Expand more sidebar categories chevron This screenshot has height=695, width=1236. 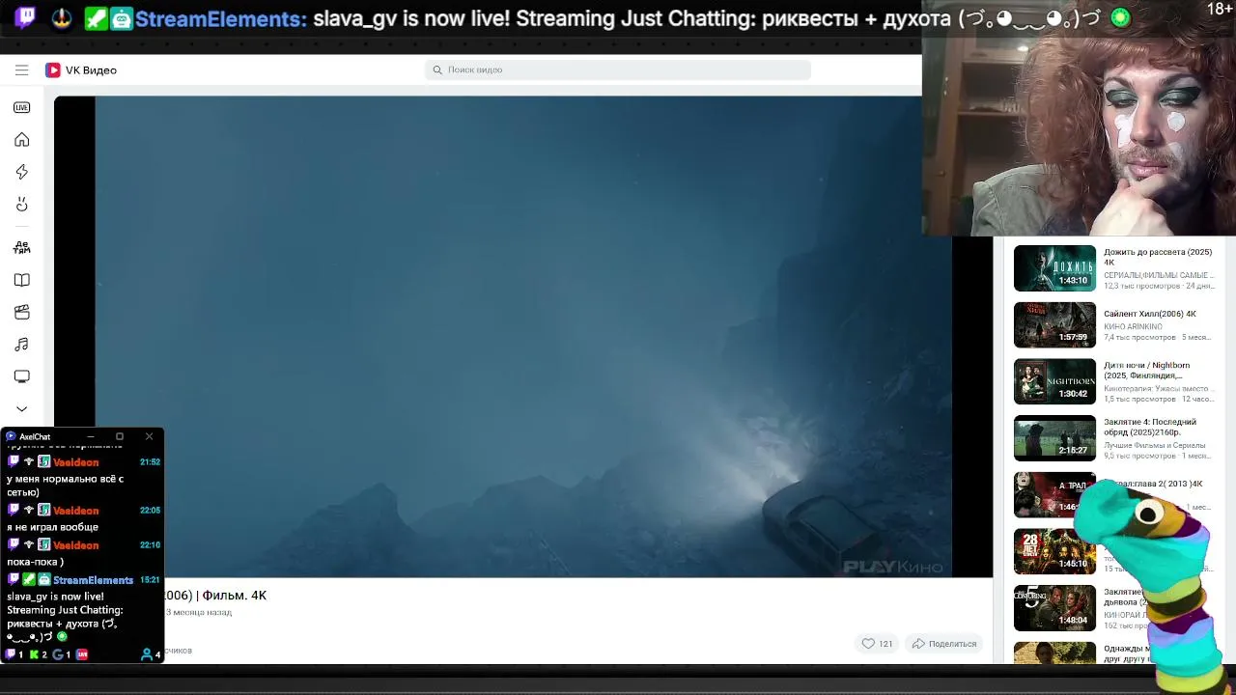coord(21,408)
